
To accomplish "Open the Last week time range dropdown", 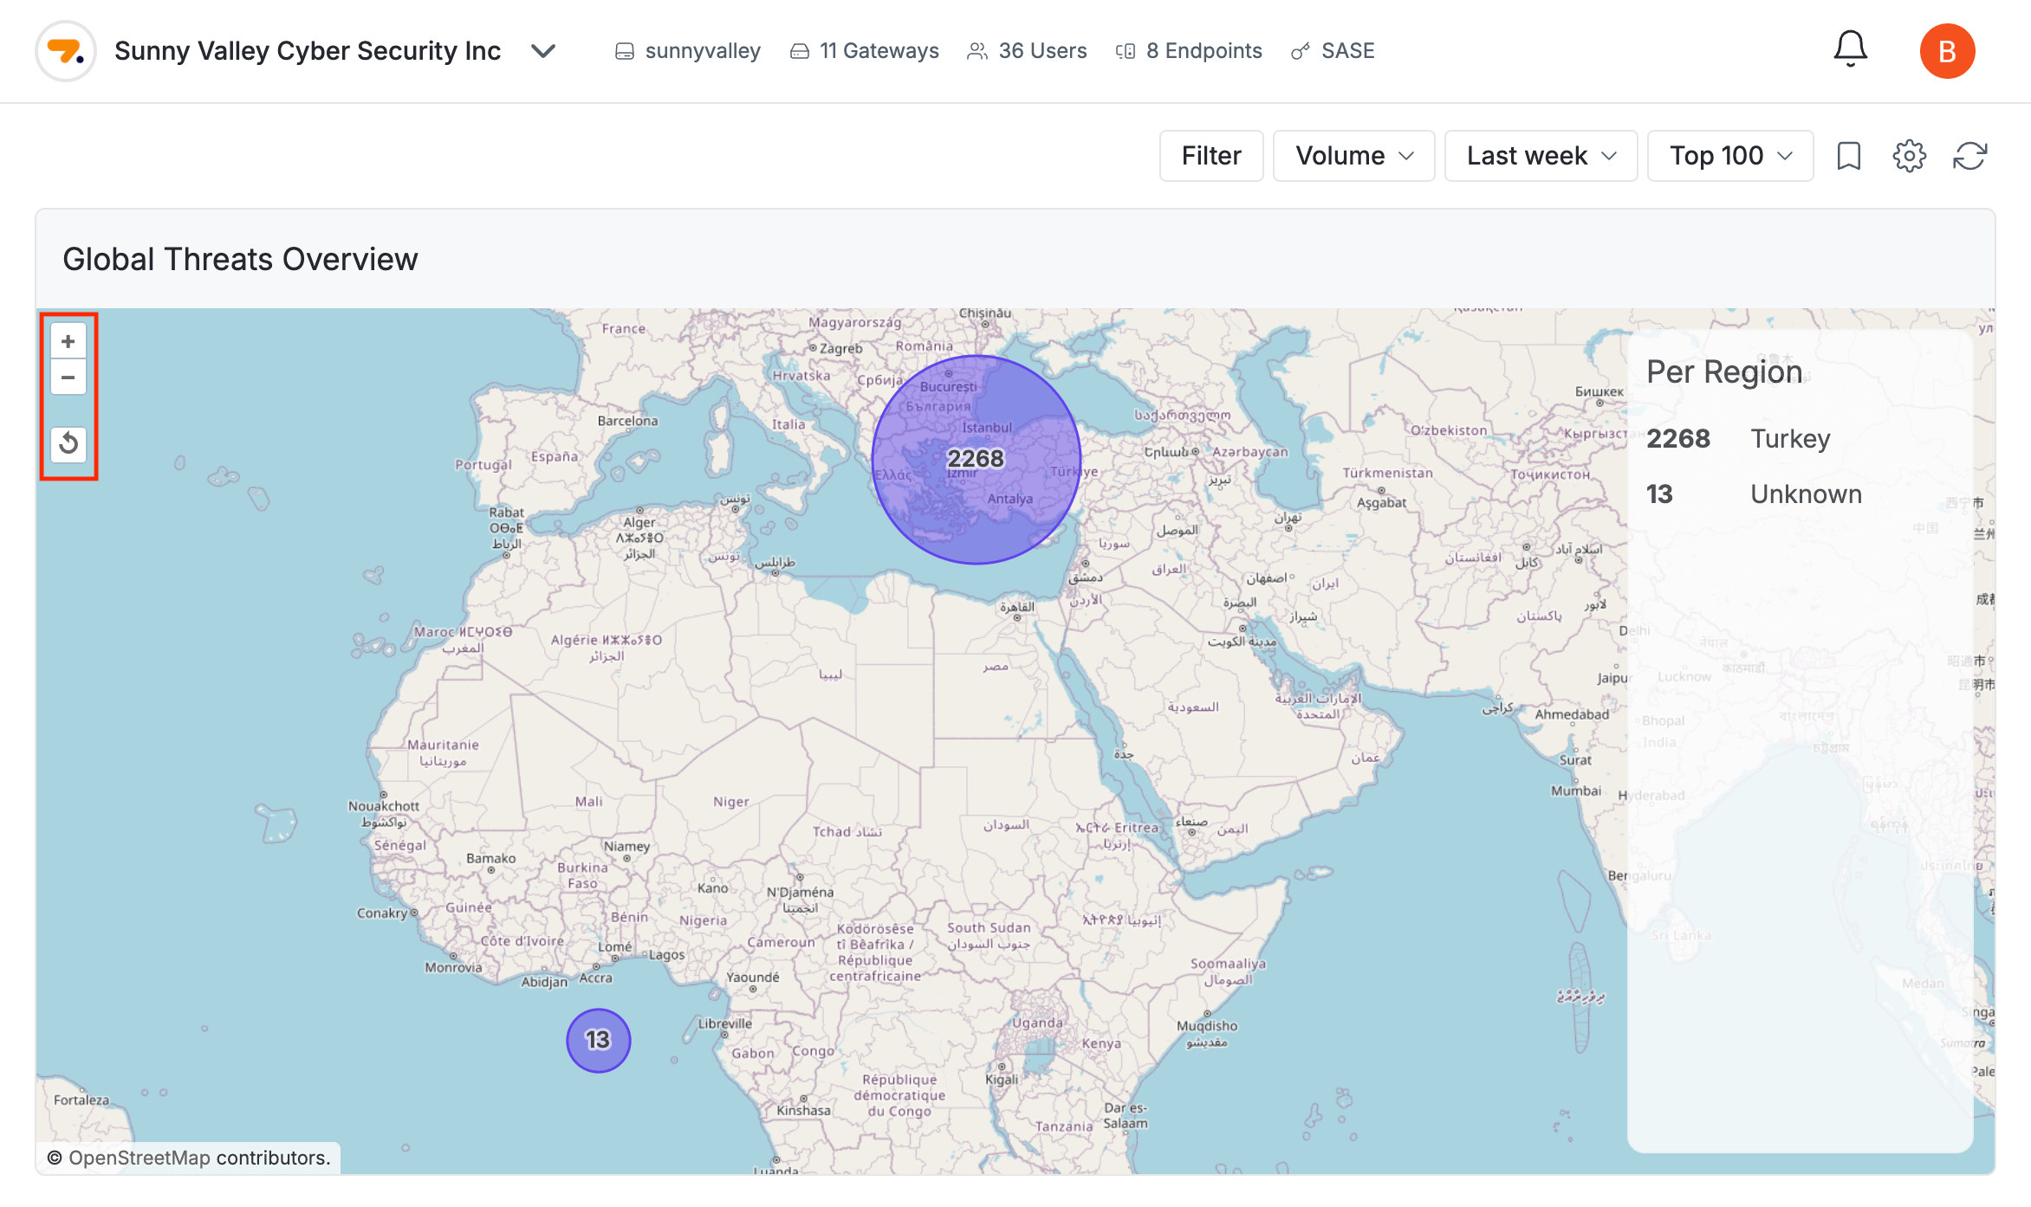I will [x=1541, y=156].
